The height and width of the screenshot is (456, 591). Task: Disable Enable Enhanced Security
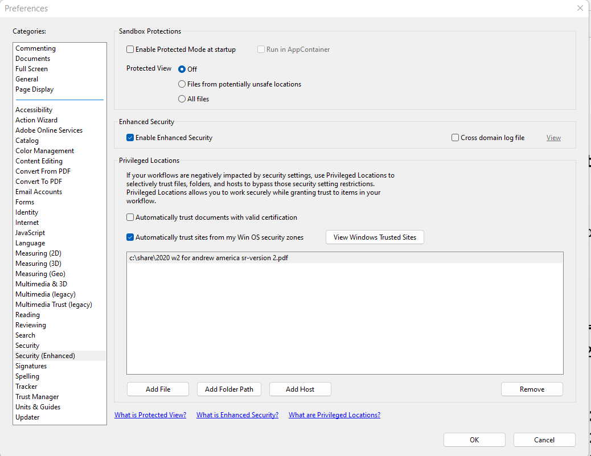(130, 137)
